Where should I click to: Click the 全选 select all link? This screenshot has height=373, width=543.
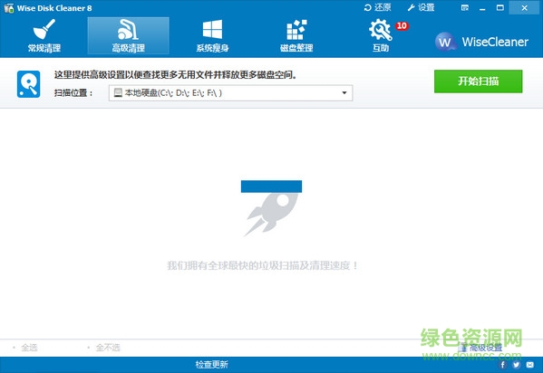(29, 347)
